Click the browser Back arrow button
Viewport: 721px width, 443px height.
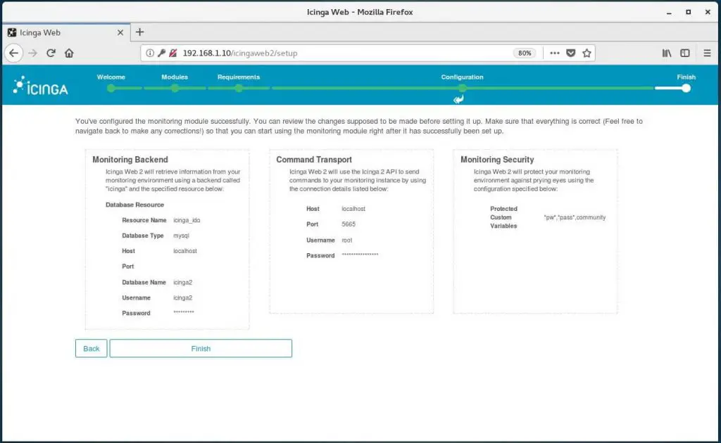coord(14,53)
